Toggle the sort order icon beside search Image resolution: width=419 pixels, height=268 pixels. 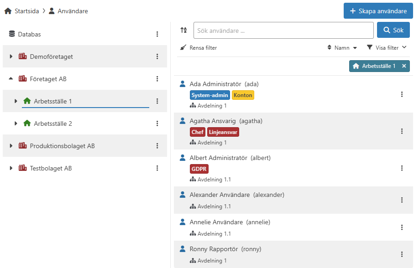click(183, 30)
